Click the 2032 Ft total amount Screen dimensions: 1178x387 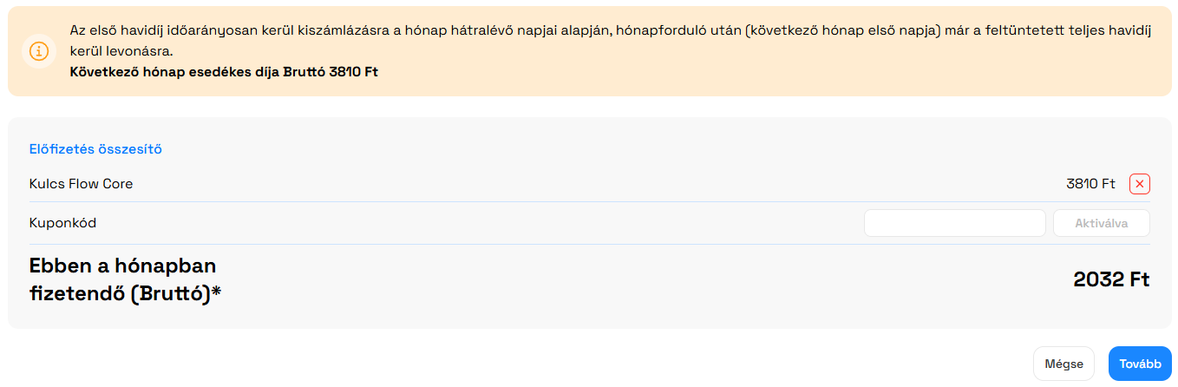tap(1111, 279)
